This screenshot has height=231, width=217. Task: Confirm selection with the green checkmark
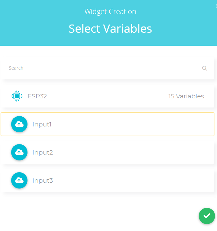coord(207,216)
